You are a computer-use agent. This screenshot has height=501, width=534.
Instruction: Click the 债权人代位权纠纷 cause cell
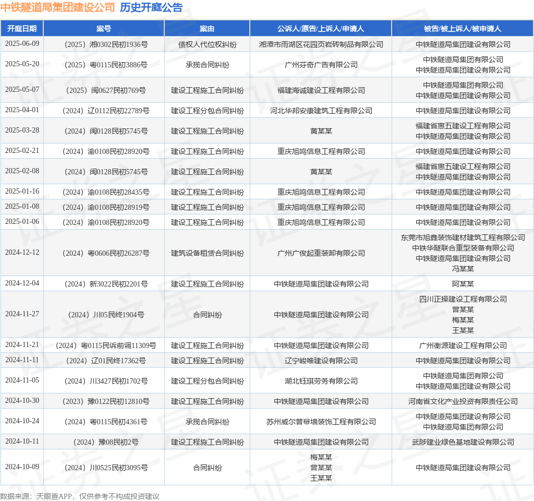[x=207, y=44]
